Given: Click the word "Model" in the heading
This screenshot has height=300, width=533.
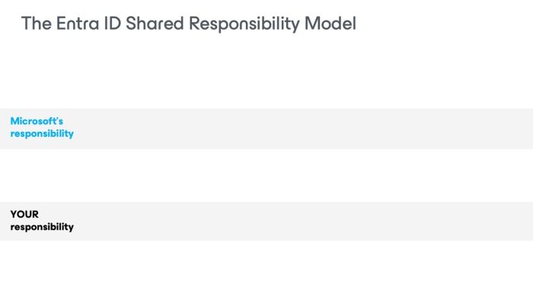Looking at the screenshot, I should pyautogui.click(x=330, y=24).
